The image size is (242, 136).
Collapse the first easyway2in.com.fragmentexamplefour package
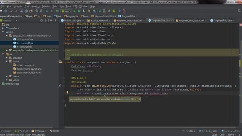[7, 36]
